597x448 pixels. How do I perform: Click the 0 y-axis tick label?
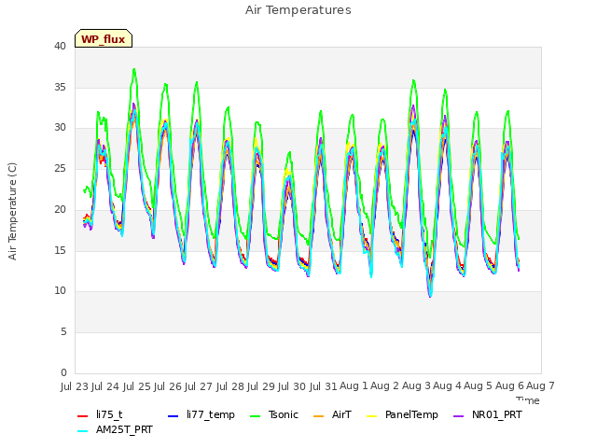point(63,372)
